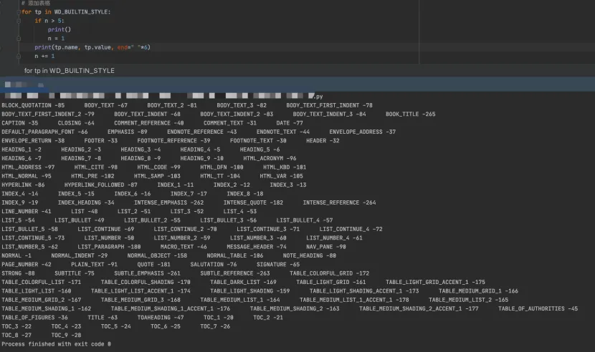Click 'INTENSE_EMPHASIS -262' entry
595x352 pixels.
pyautogui.click(x=169, y=202)
